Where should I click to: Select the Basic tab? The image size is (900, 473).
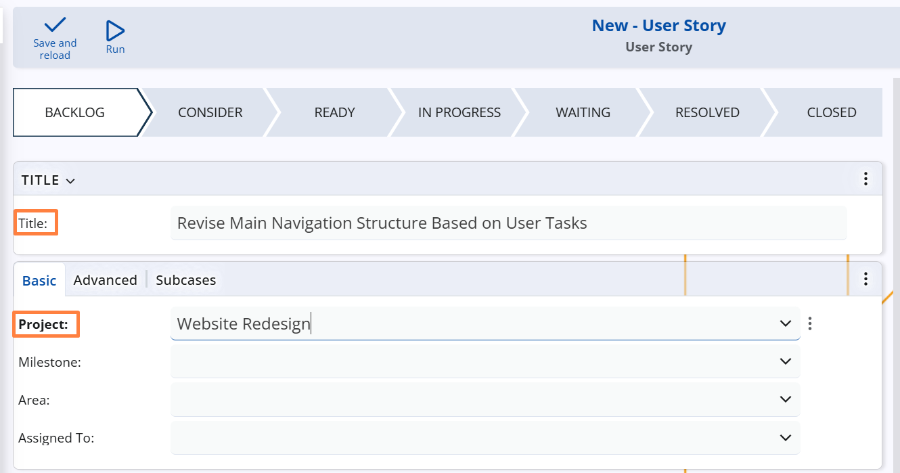coord(39,280)
